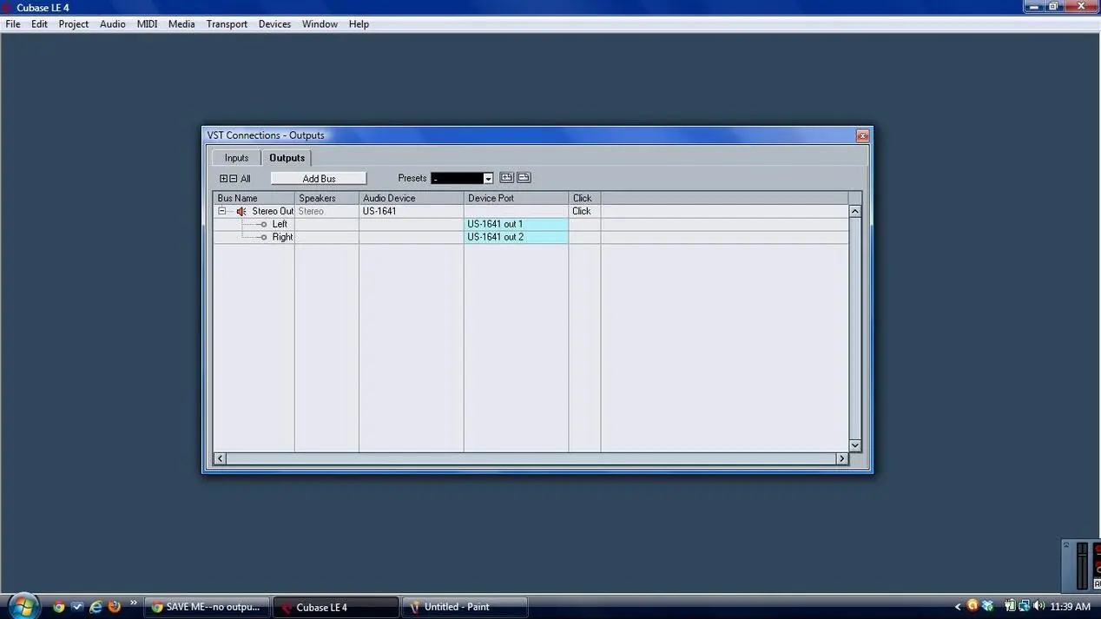1101x619 pixels.
Task: Select the Stereo Out bus name
Action: point(273,211)
